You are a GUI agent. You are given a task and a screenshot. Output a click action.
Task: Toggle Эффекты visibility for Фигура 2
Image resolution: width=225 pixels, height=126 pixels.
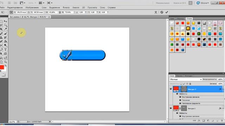click(x=177, y=94)
